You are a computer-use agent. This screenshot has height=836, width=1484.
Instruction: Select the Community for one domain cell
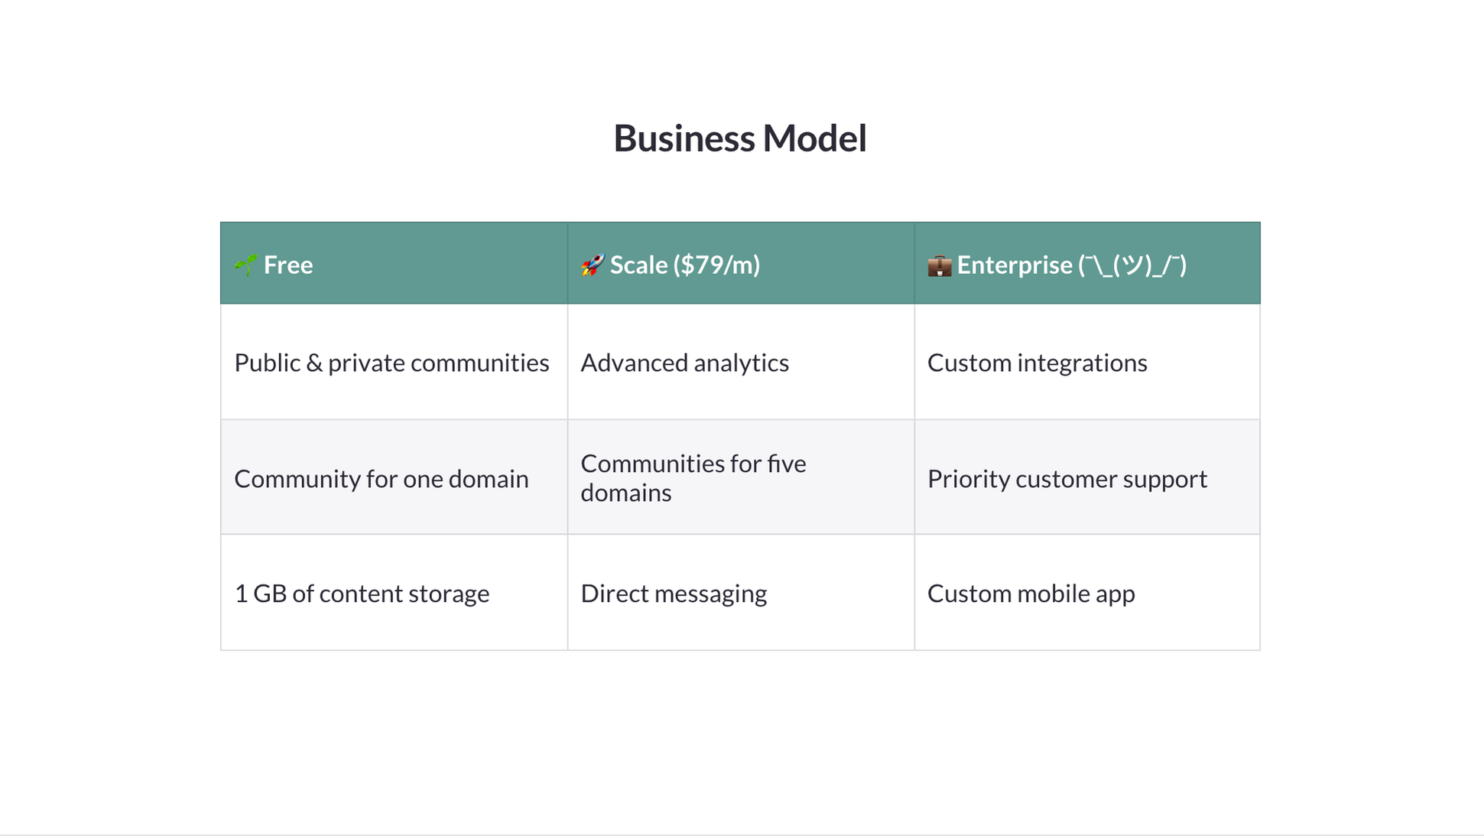click(x=394, y=477)
